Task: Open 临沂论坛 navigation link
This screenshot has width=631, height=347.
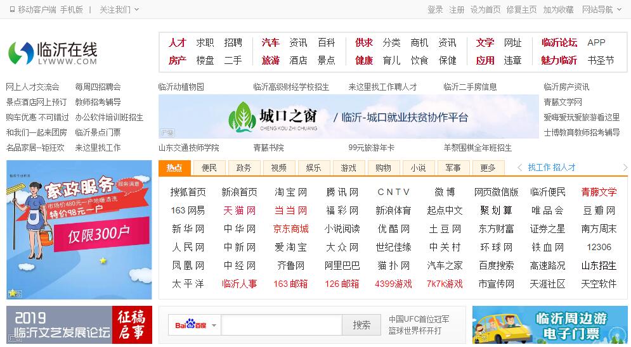Action: point(559,42)
